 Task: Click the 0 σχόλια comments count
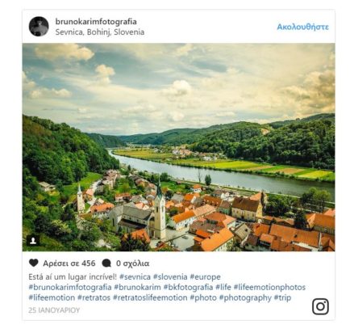point(132,263)
